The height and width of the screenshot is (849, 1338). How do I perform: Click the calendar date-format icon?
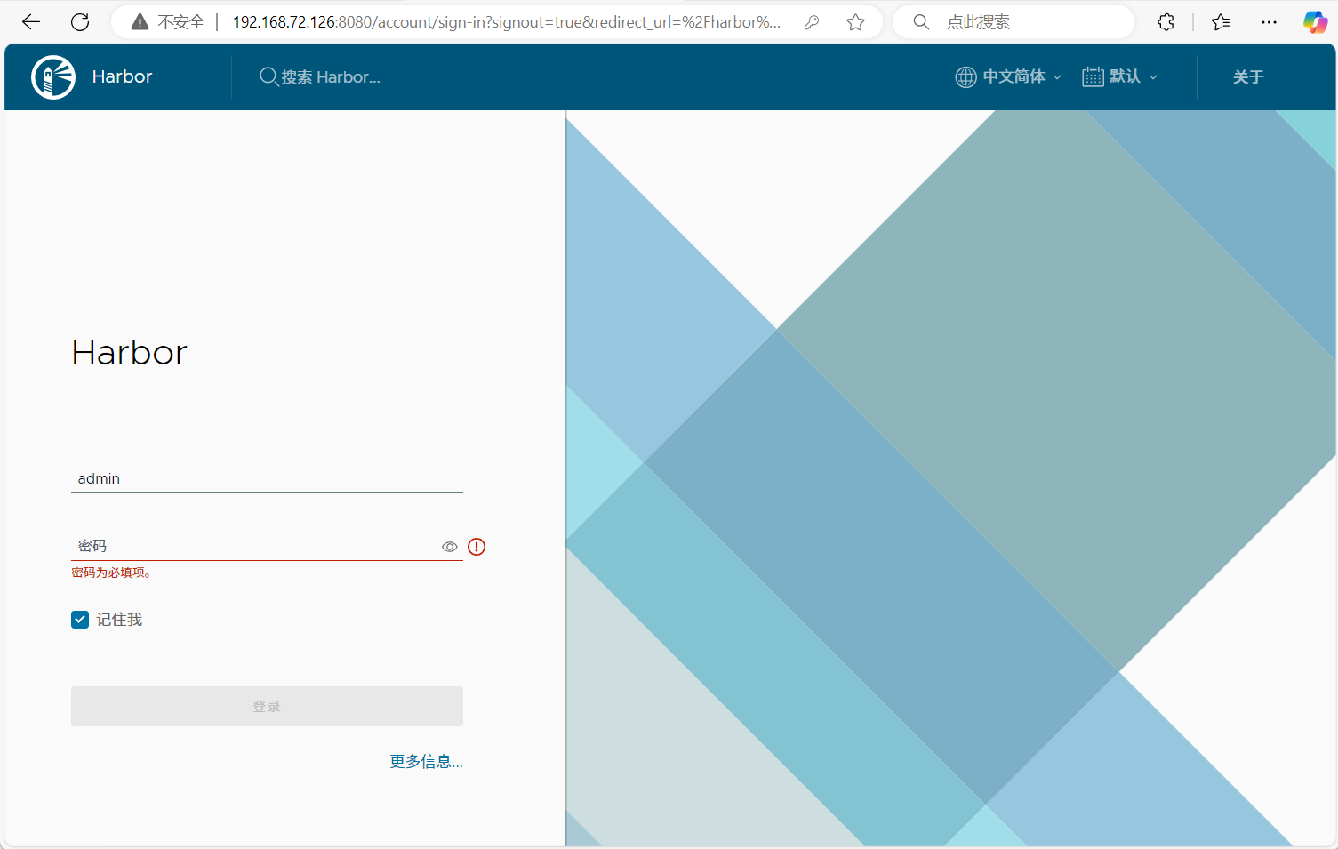(x=1093, y=77)
